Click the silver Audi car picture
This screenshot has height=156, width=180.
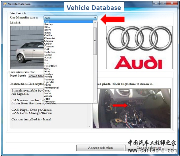tap(27, 47)
